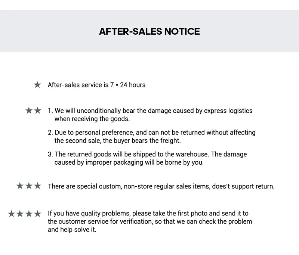Image resolution: width=299 pixels, height=255 pixels.
Task: Click the third star of the four-star row
Action: pyautogui.click(x=29, y=214)
